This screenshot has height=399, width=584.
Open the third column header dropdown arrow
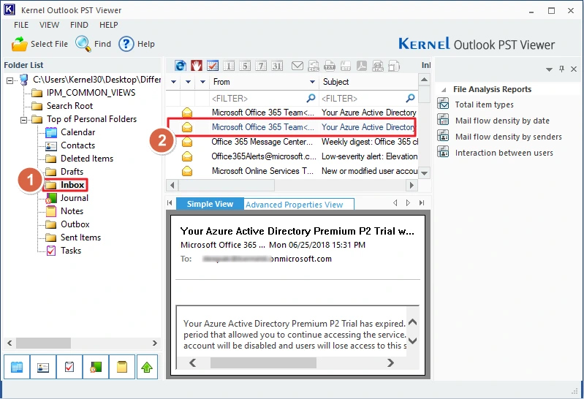pyautogui.click(x=202, y=82)
